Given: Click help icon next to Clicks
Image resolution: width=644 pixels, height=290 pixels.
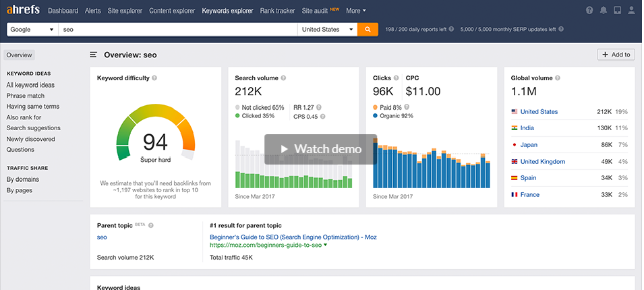Looking at the screenshot, I should click(x=397, y=78).
